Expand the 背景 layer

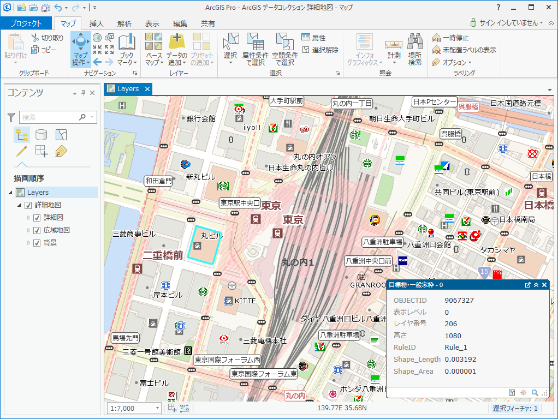[28, 243]
